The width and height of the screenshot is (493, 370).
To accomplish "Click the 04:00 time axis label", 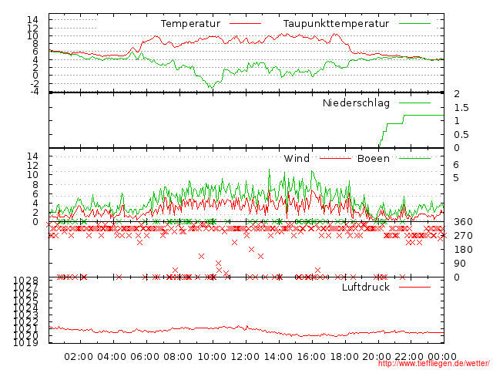I will point(112,357).
